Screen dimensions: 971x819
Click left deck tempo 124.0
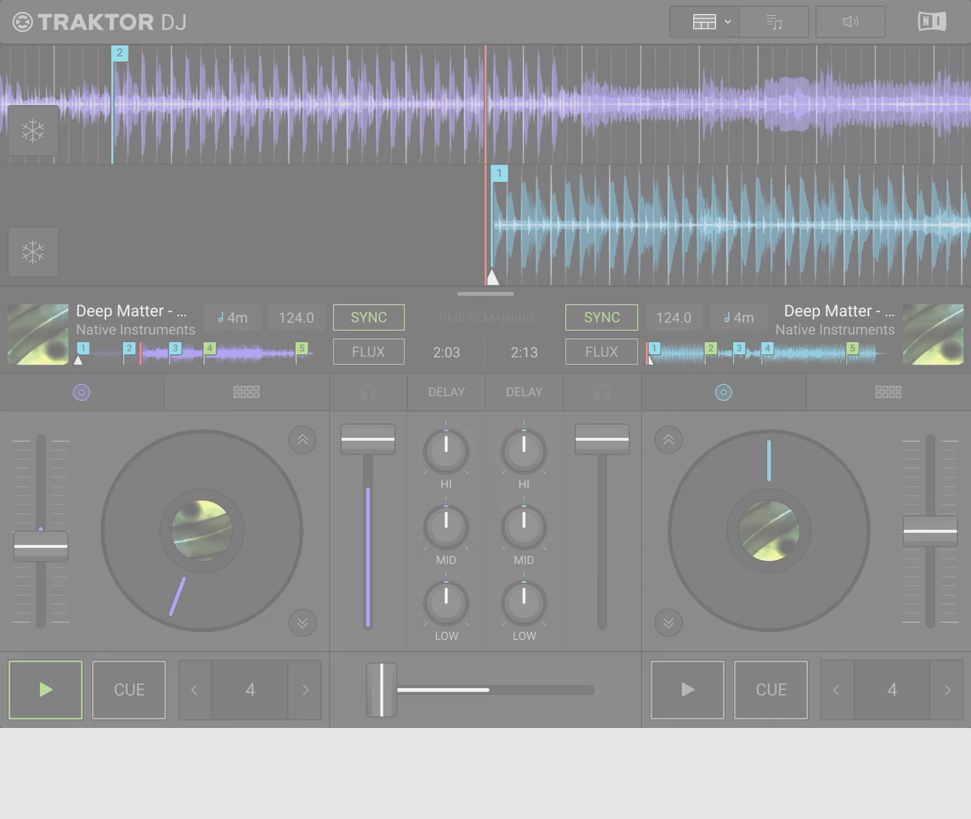pos(296,317)
